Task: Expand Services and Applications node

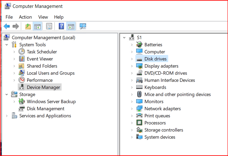Action: 7,116
